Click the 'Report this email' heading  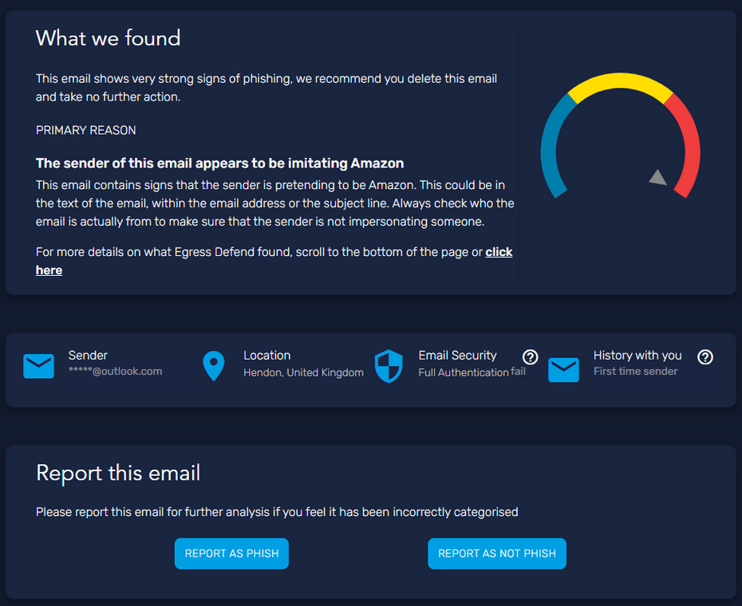[x=118, y=473]
